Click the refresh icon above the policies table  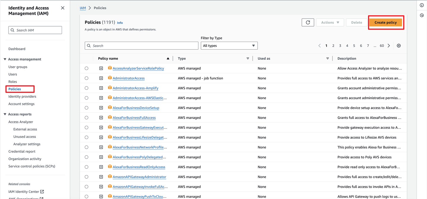tap(307, 22)
